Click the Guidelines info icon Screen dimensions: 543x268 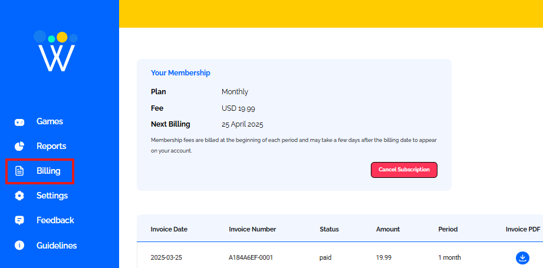tap(19, 246)
